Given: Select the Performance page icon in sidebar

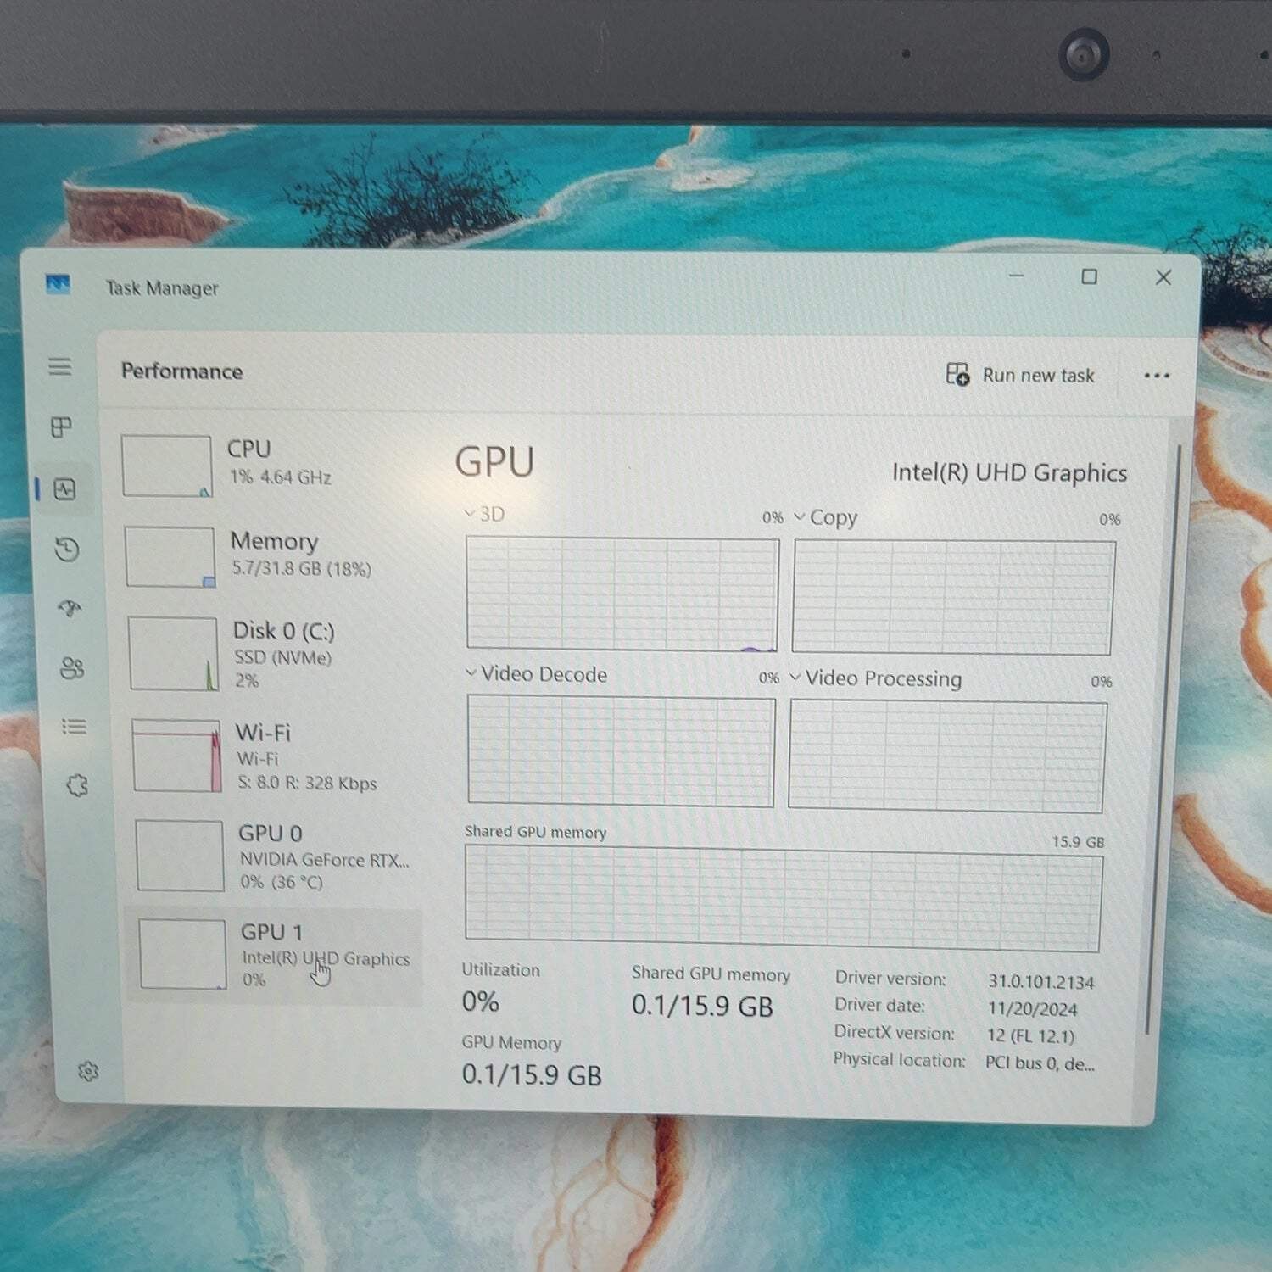Looking at the screenshot, I should coord(65,489).
